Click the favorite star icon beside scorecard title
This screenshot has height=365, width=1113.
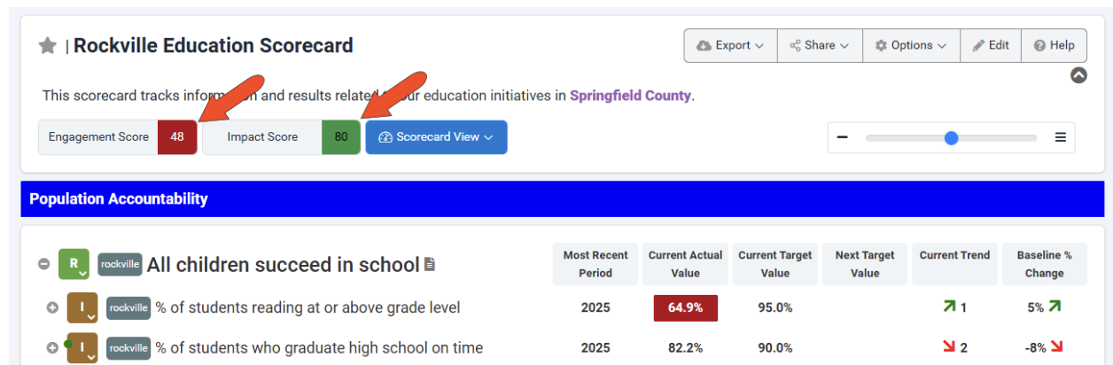tap(48, 46)
